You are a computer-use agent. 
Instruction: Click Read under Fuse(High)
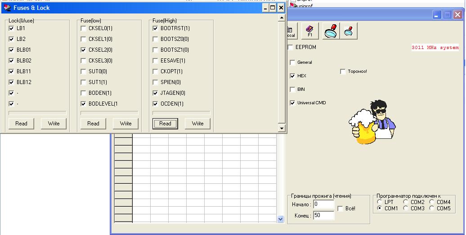[x=165, y=124]
